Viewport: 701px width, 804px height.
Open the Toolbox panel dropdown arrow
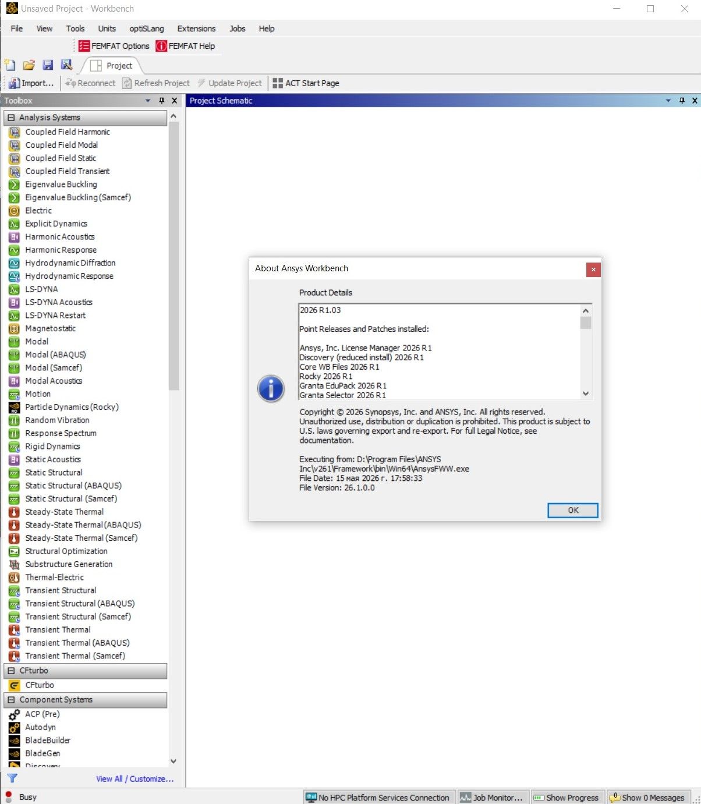tap(148, 101)
